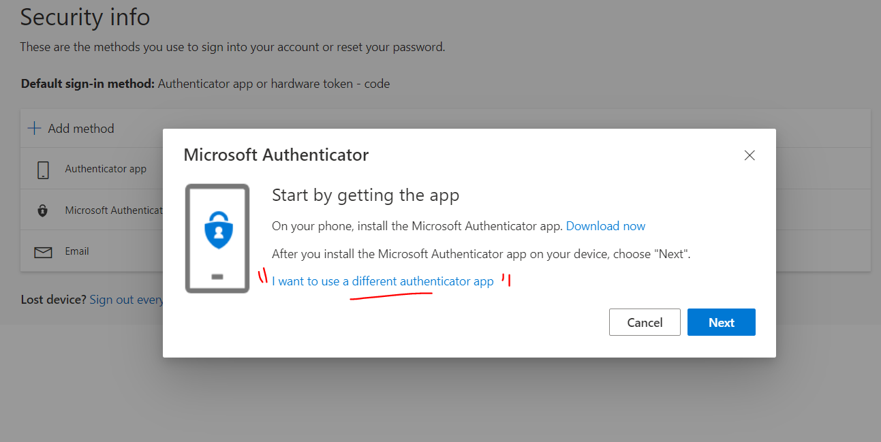Click the lock icon beside Microsoft Authenticator row
The image size is (881, 442).
click(43, 210)
